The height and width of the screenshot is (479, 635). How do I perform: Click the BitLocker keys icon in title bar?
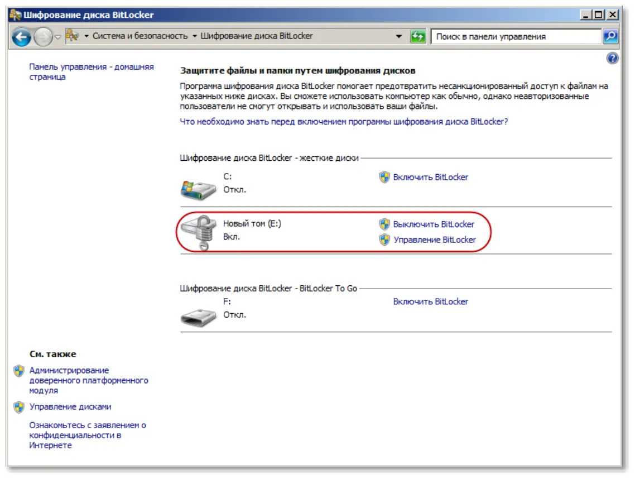pos(16,15)
